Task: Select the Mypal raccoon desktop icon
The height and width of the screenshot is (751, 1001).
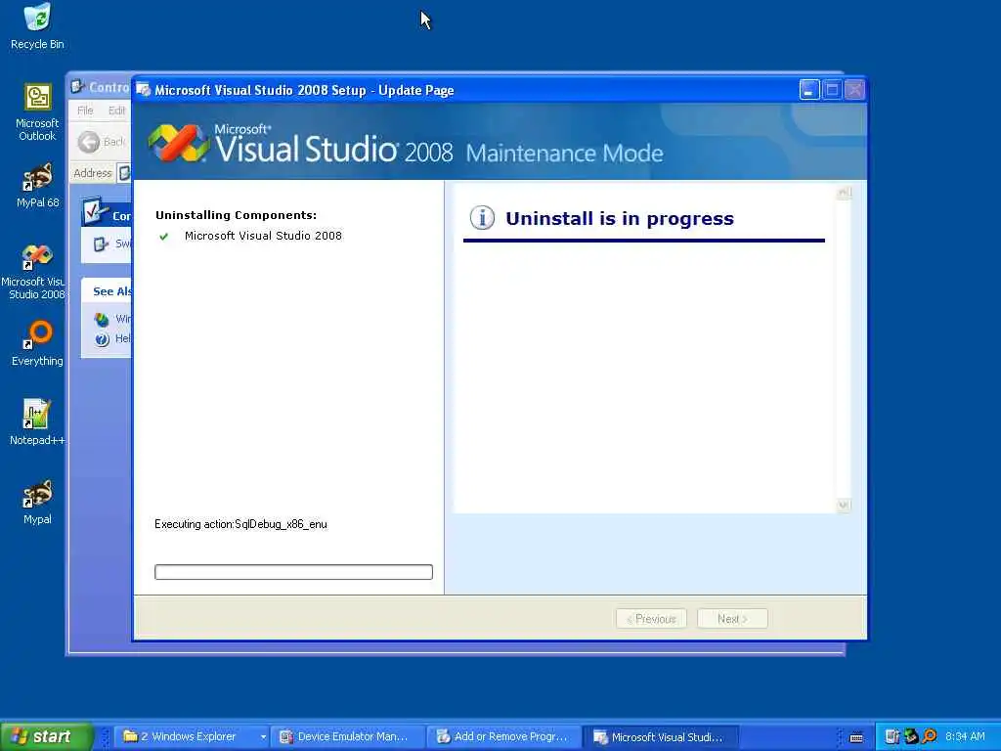Action: 37,502
